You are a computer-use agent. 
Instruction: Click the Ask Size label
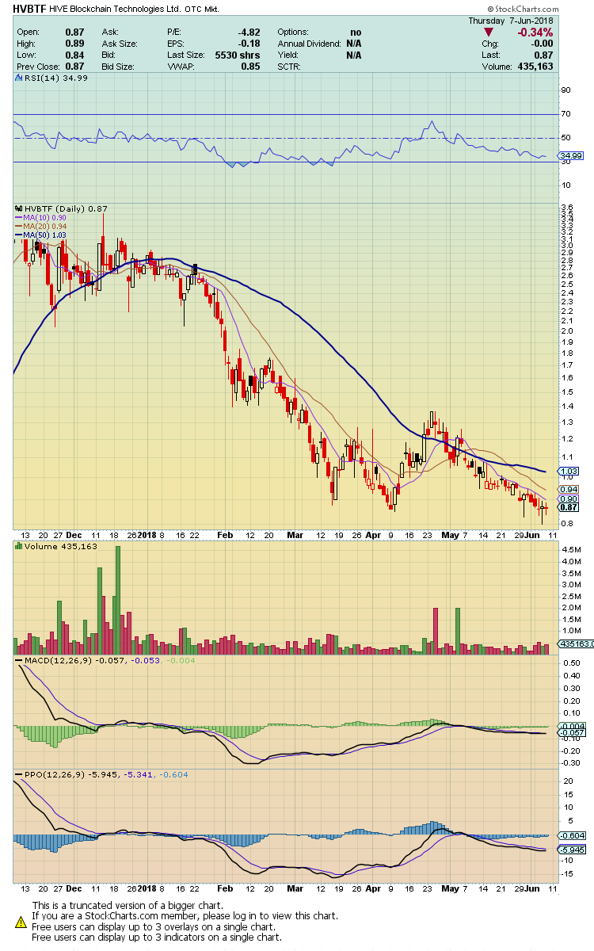121,44
